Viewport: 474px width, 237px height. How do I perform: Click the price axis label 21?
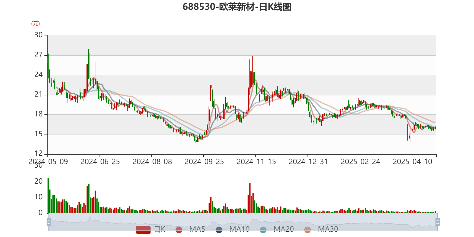click(39, 95)
